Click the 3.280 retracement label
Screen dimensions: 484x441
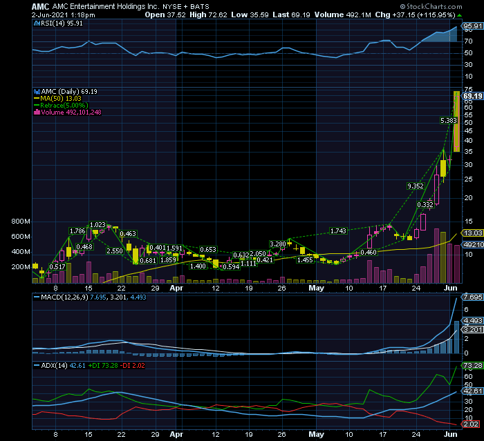click(278, 244)
